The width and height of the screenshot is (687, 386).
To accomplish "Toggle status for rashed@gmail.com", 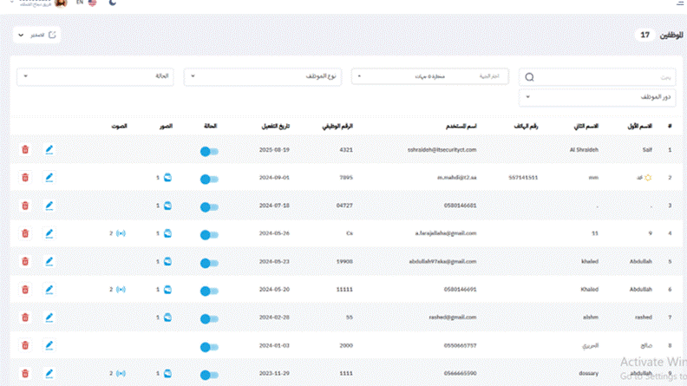I will click(209, 319).
